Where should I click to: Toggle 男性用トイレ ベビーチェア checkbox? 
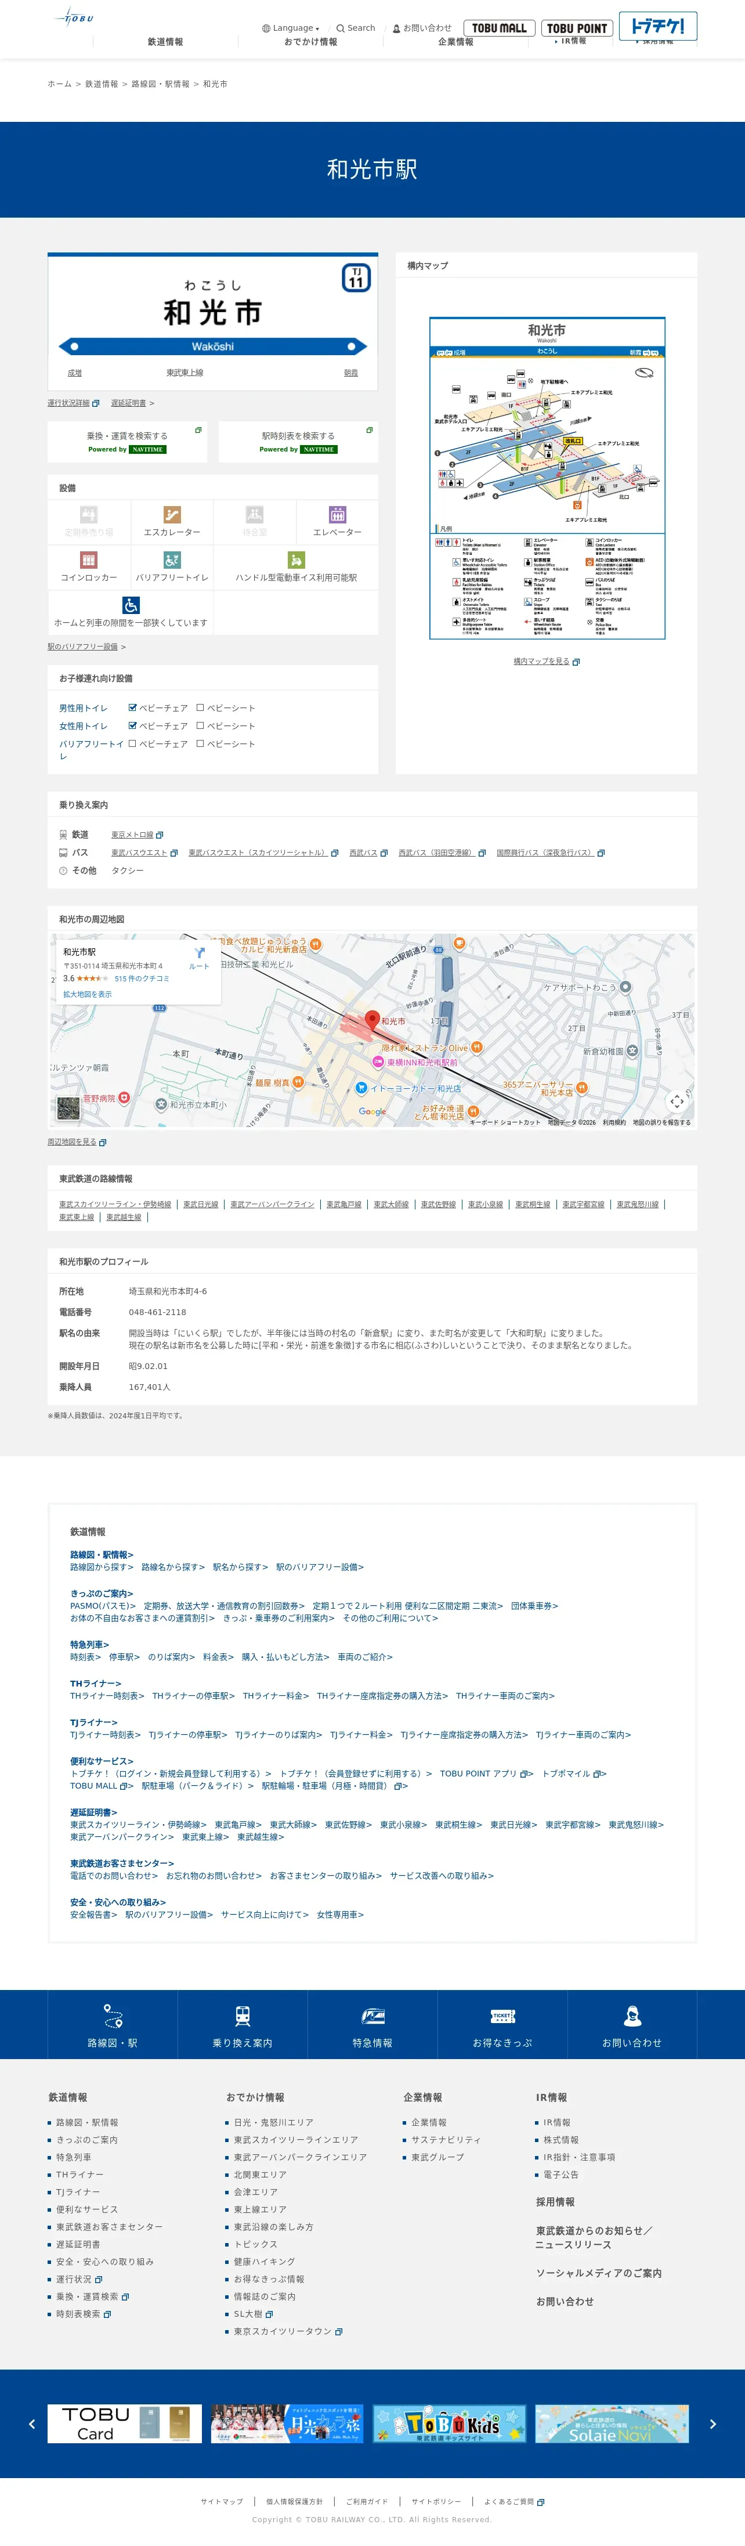[132, 707]
